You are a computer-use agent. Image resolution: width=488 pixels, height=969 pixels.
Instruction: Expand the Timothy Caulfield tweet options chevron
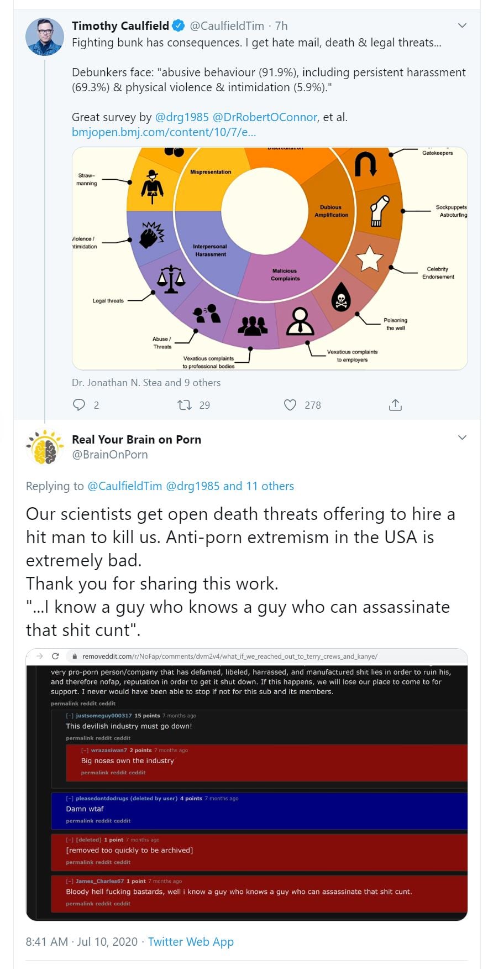click(463, 25)
